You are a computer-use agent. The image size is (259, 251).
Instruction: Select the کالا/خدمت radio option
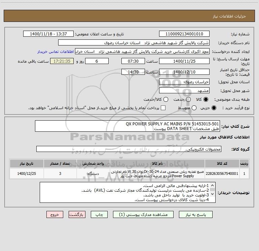pos(166,99)
